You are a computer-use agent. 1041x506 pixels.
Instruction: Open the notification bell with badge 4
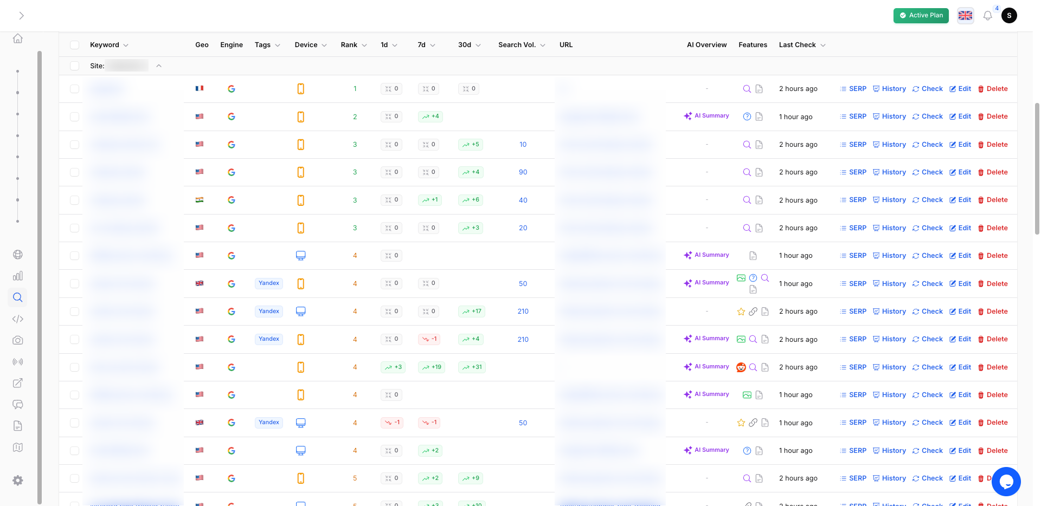tap(987, 16)
